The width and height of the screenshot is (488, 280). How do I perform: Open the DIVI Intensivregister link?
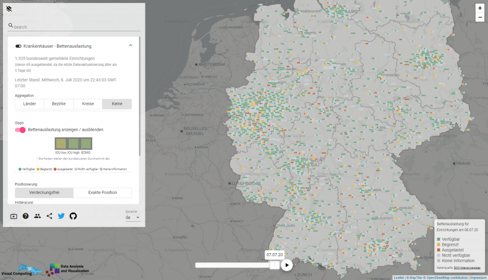click(467, 268)
